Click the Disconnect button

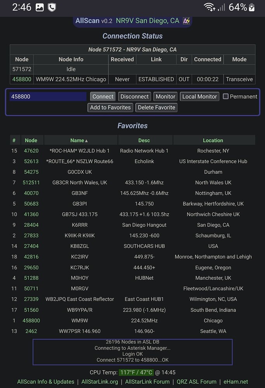(x=134, y=97)
